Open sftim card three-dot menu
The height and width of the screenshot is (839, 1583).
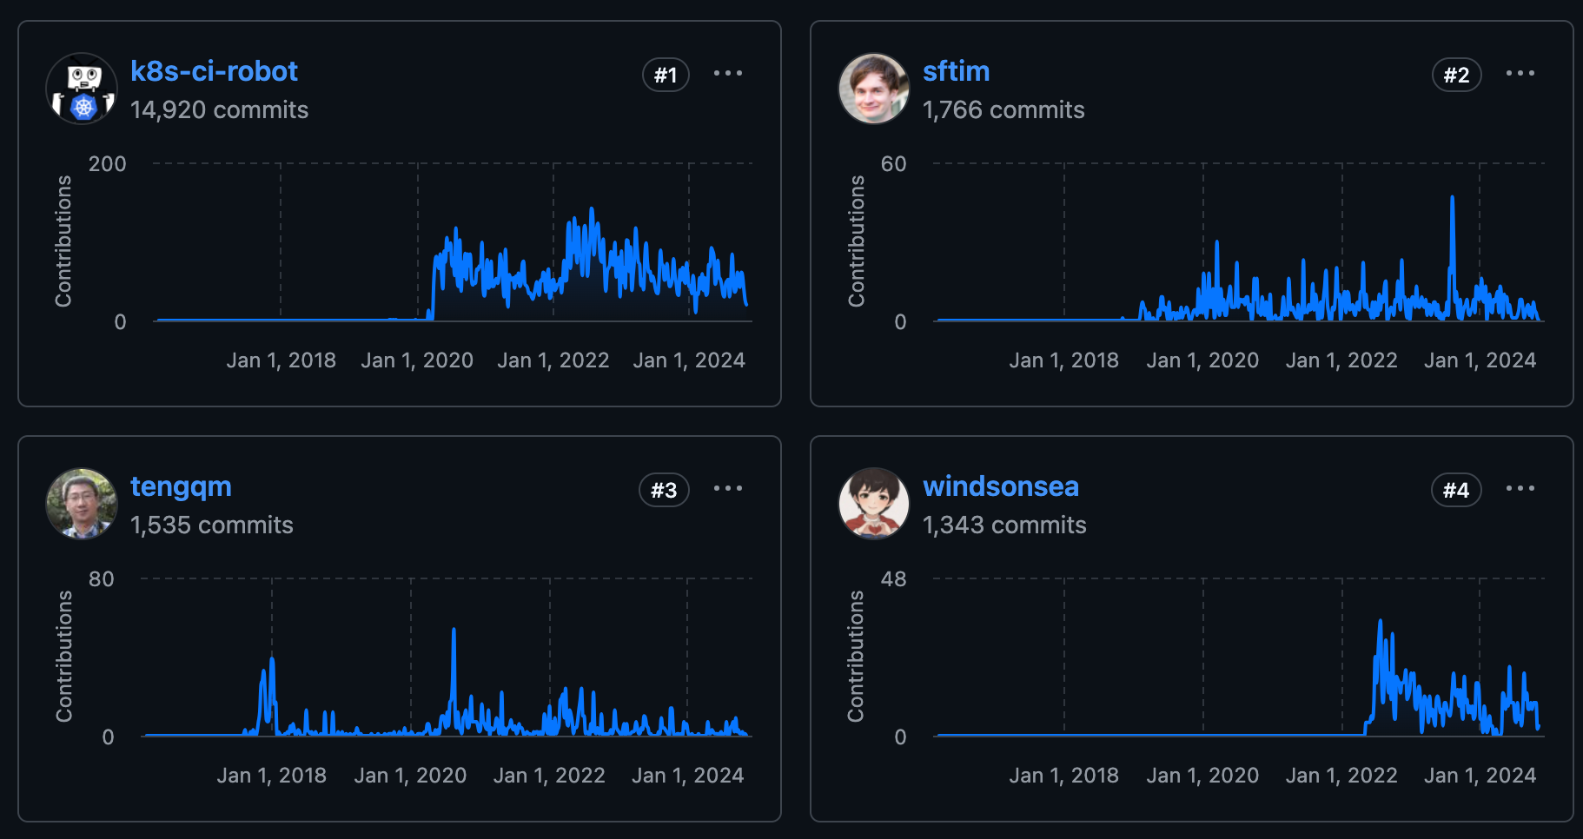1520,74
